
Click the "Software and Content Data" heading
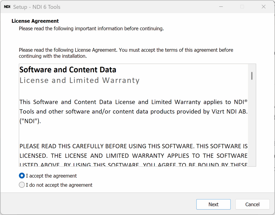click(x=68, y=70)
